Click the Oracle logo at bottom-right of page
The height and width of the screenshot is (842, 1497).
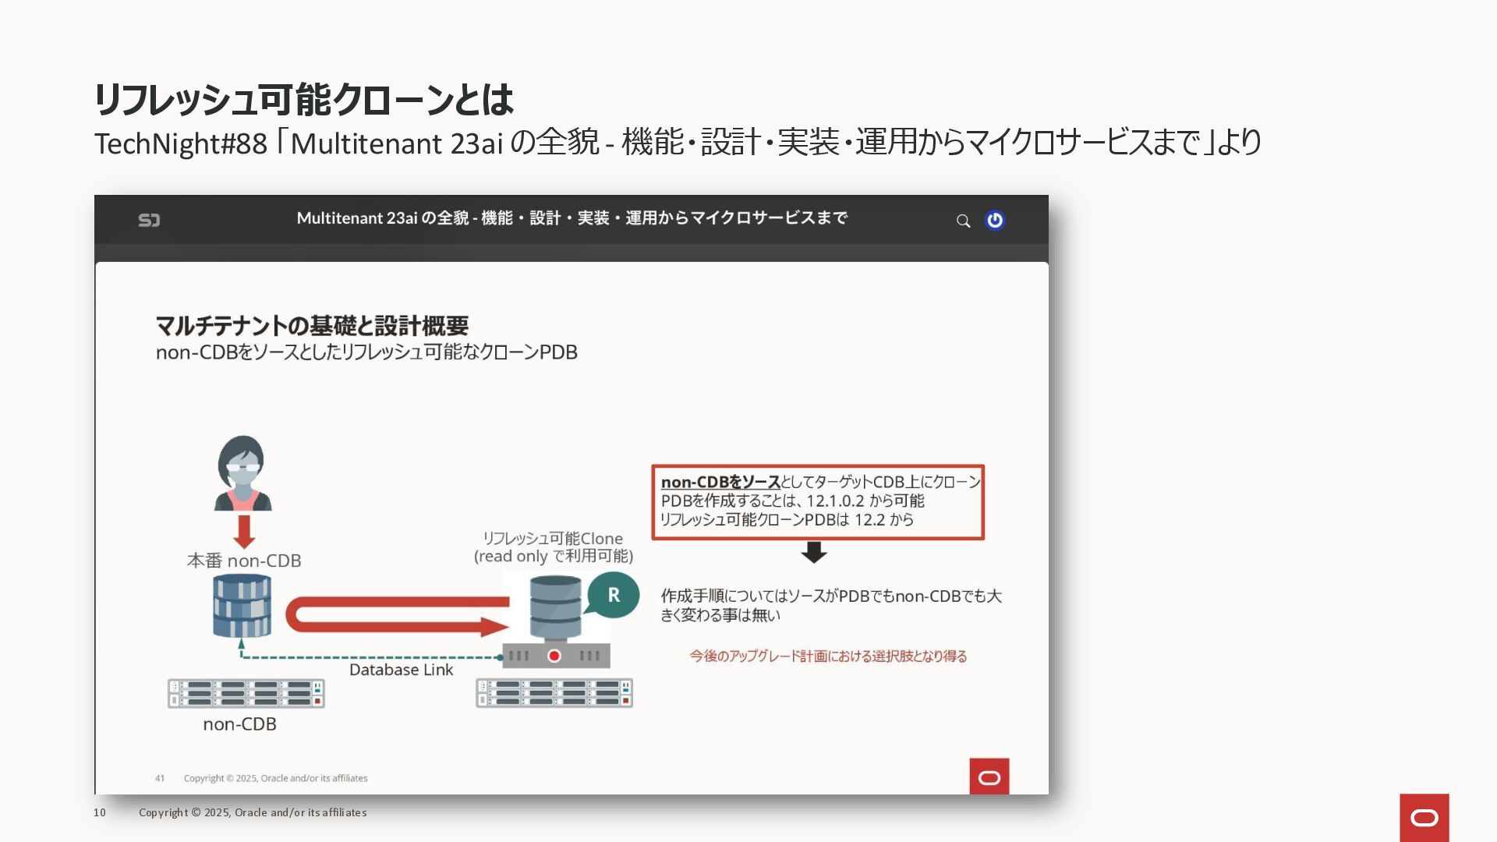(1424, 817)
